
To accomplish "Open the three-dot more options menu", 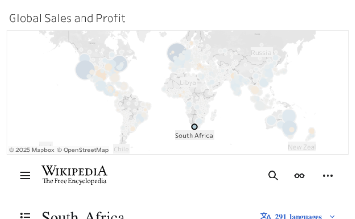I will tap(328, 176).
